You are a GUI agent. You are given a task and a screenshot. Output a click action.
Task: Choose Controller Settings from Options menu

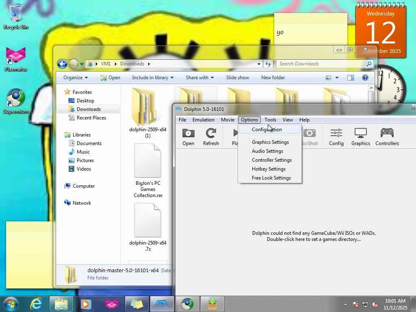pos(270,160)
